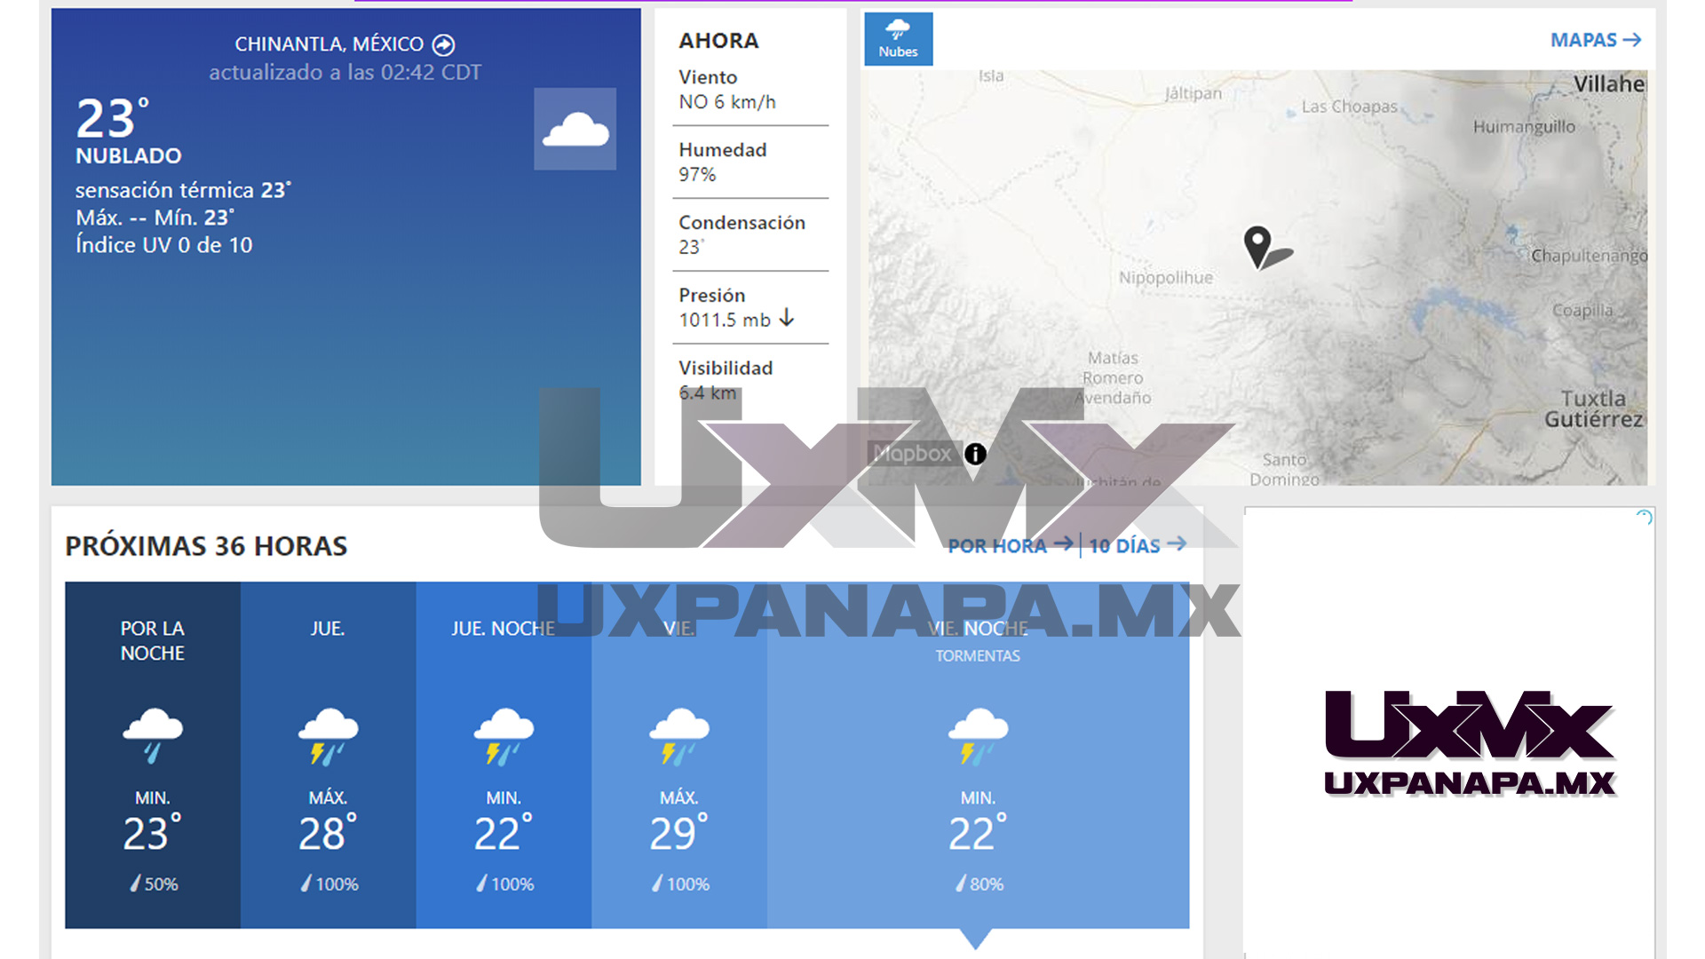Select the JUE. NOCHE forecast column

[504, 755]
